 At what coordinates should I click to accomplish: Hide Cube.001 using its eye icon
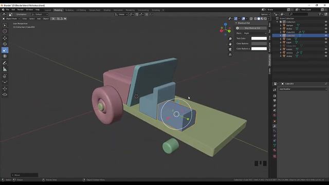coord(326,32)
